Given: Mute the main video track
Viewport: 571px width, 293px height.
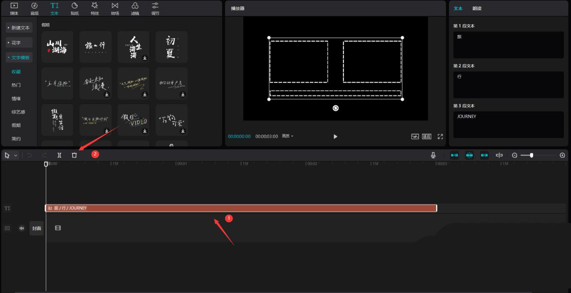Looking at the screenshot, I should tap(22, 228).
